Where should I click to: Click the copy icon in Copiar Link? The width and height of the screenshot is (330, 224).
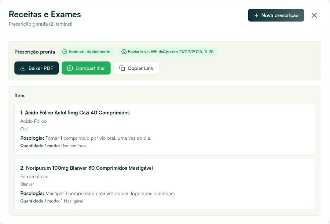(x=122, y=68)
